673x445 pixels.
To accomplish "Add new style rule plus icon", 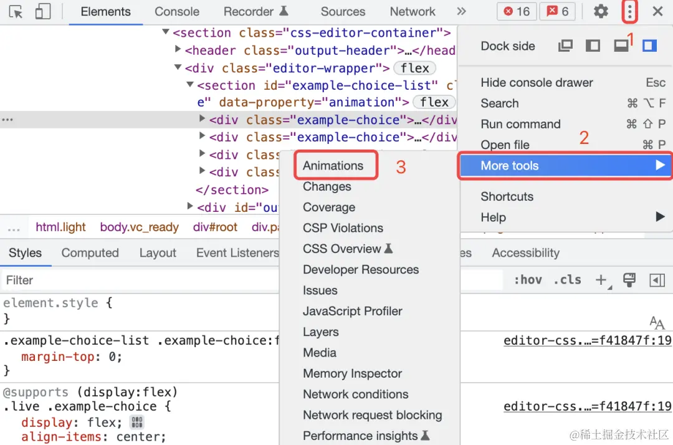I will (602, 280).
